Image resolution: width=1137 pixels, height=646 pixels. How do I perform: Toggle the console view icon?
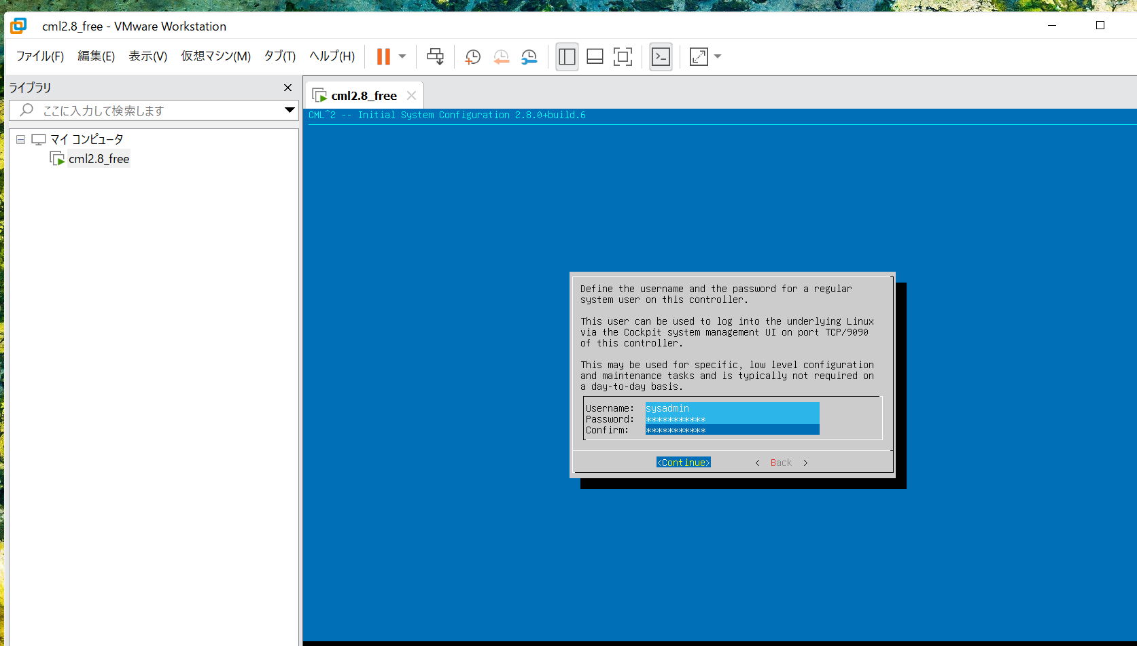coord(661,56)
